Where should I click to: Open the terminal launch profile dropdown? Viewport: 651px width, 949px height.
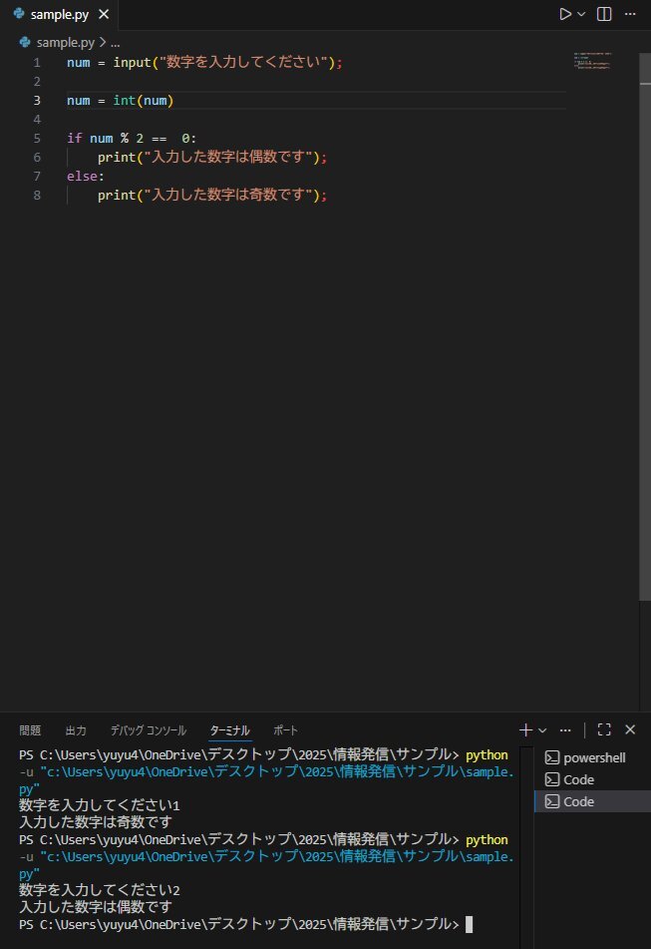(541, 730)
